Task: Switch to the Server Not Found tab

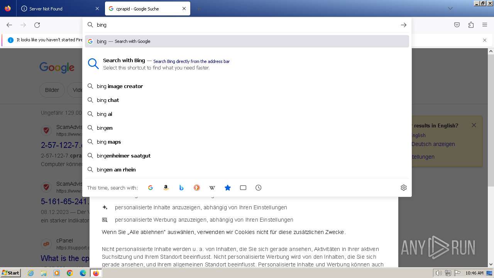Action: click(x=60, y=8)
